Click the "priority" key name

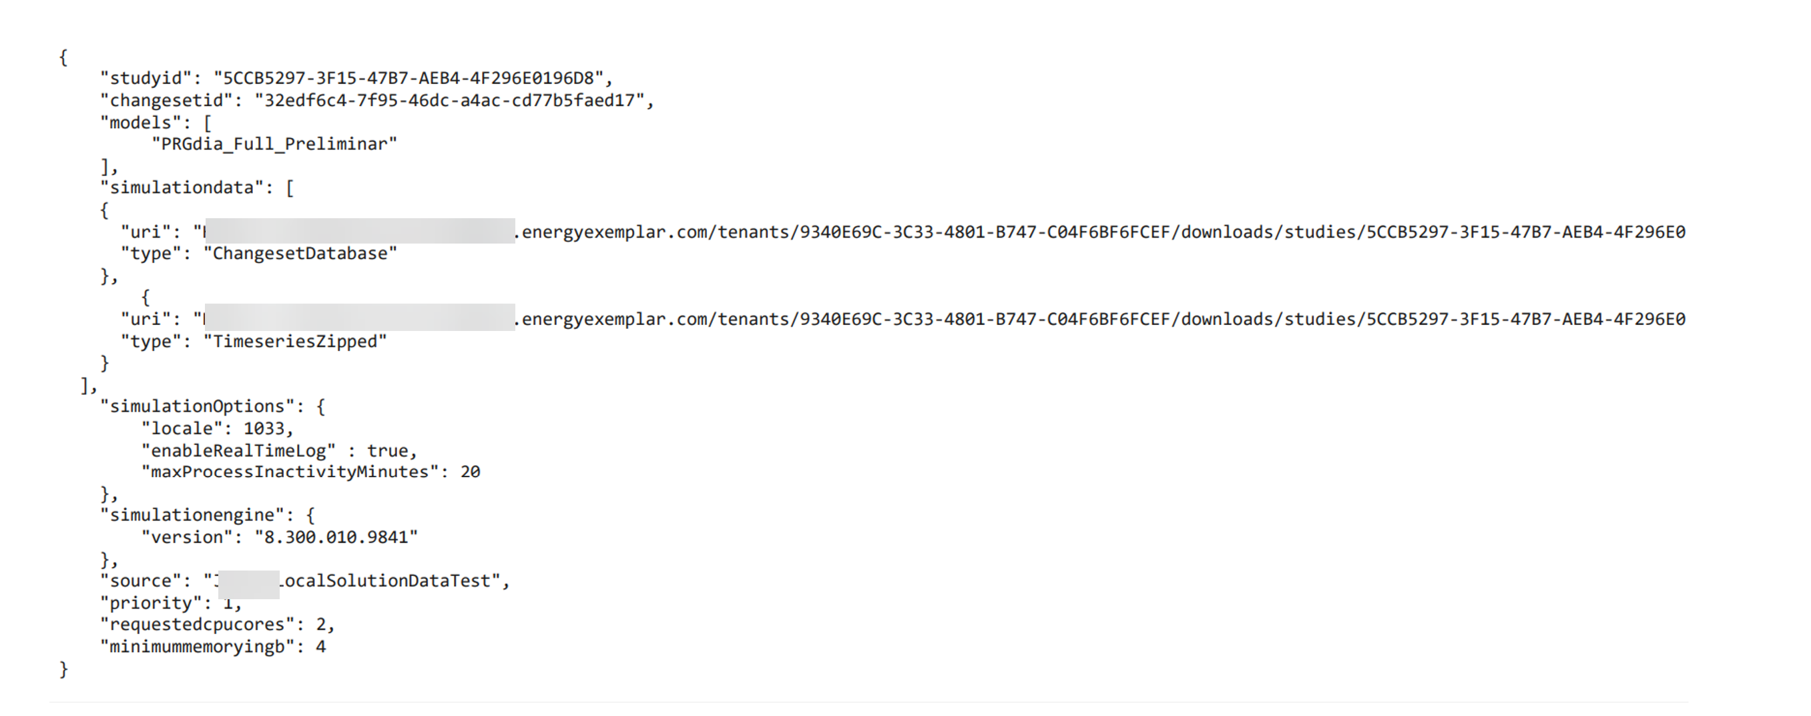pos(151,604)
